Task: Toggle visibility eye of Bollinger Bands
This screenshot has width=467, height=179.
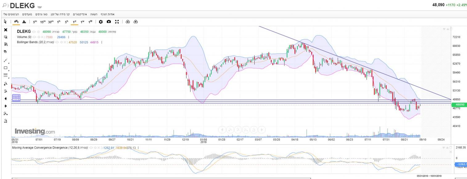Action: (x=57, y=42)
